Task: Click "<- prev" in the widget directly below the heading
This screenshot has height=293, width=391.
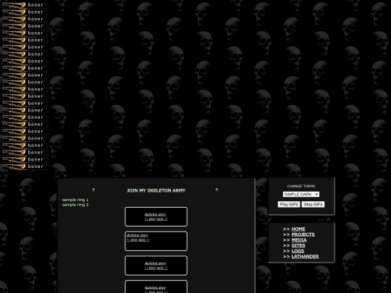Action: 150,219
